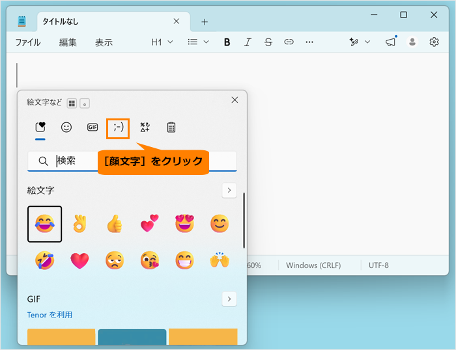Open the 表示 menu
456x350 pixels.
tap(104, 42)
